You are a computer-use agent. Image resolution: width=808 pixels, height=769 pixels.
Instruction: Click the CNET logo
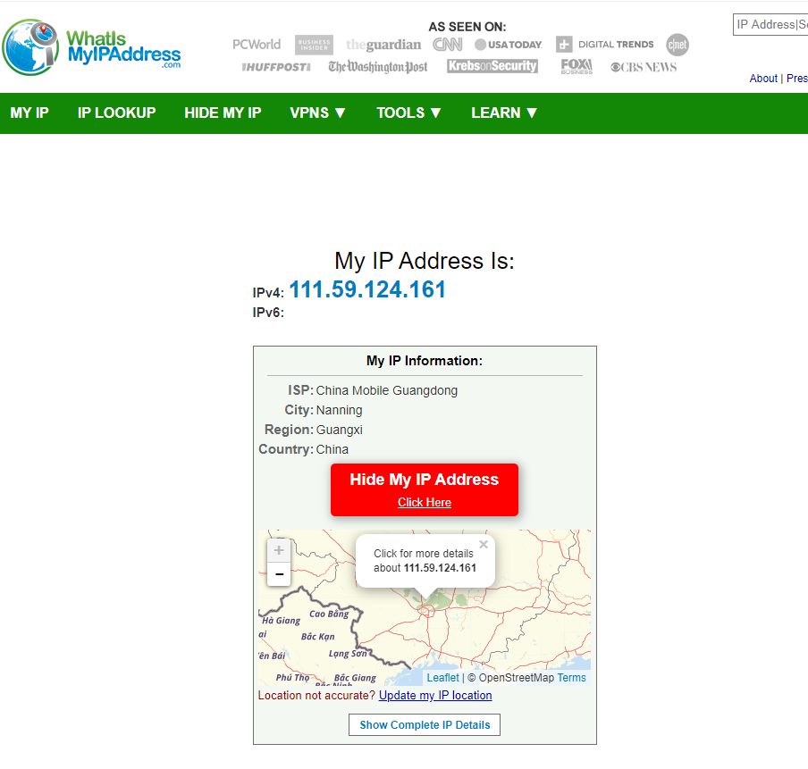coord(678,45)
